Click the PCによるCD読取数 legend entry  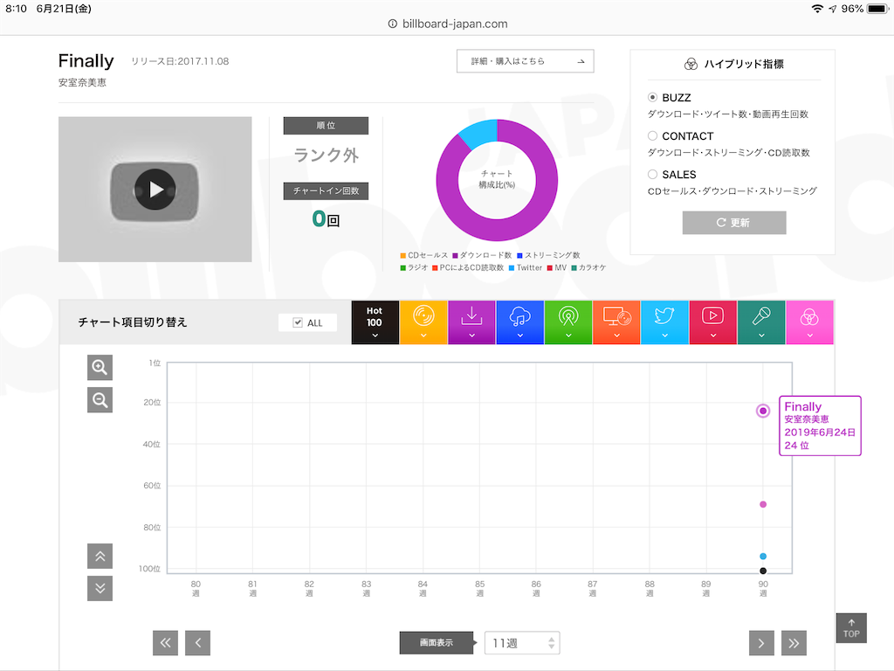click(468, 267)
